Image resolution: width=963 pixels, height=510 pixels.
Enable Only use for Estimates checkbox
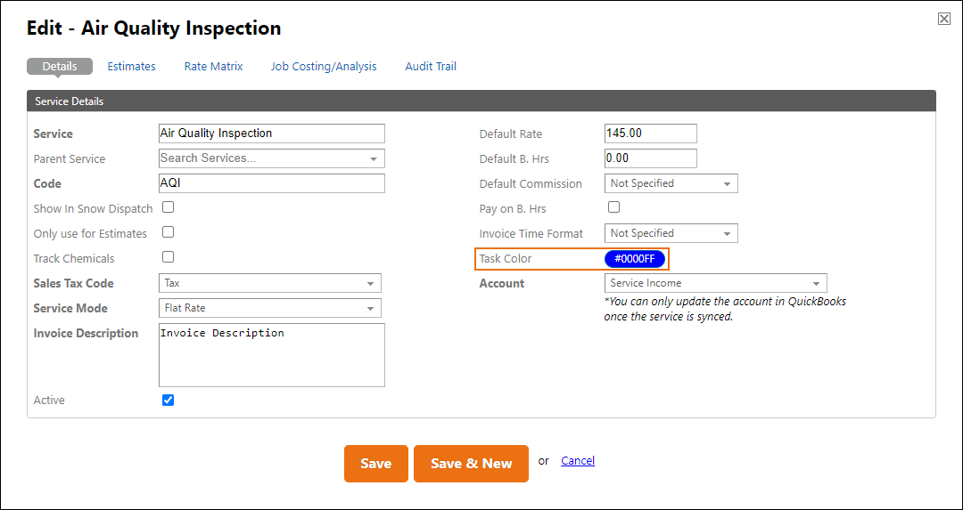[168, 231]
